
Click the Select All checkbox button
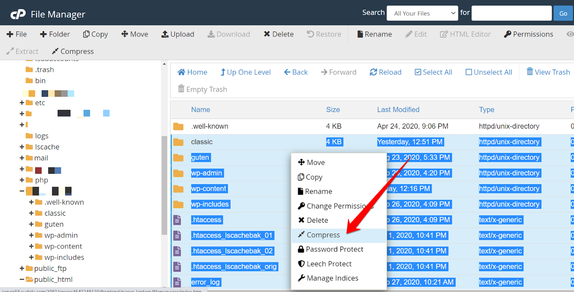click(x=418, y=72)
